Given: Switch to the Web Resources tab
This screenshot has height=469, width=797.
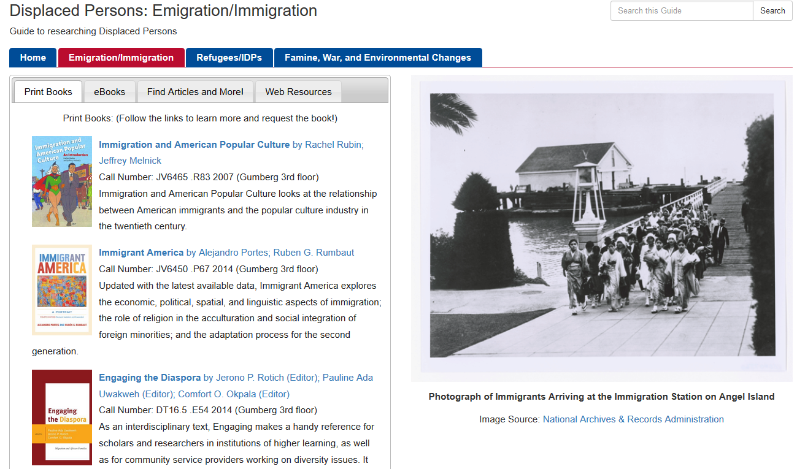Looking at the screenshot, I should [298, 92].
